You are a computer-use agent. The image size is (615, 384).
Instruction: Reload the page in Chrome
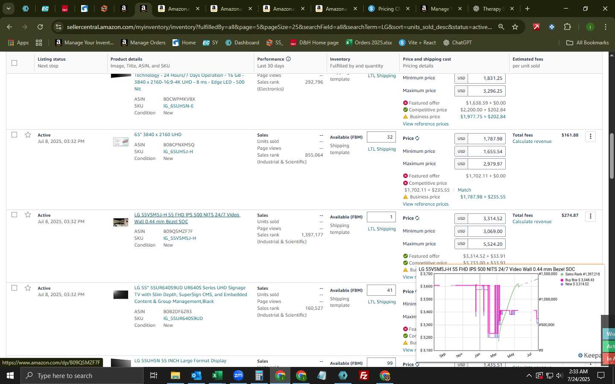[40, 27]
